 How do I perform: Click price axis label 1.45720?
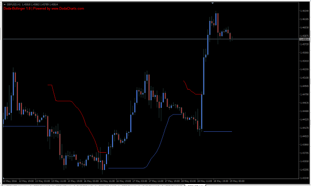[x=305, y=44]
